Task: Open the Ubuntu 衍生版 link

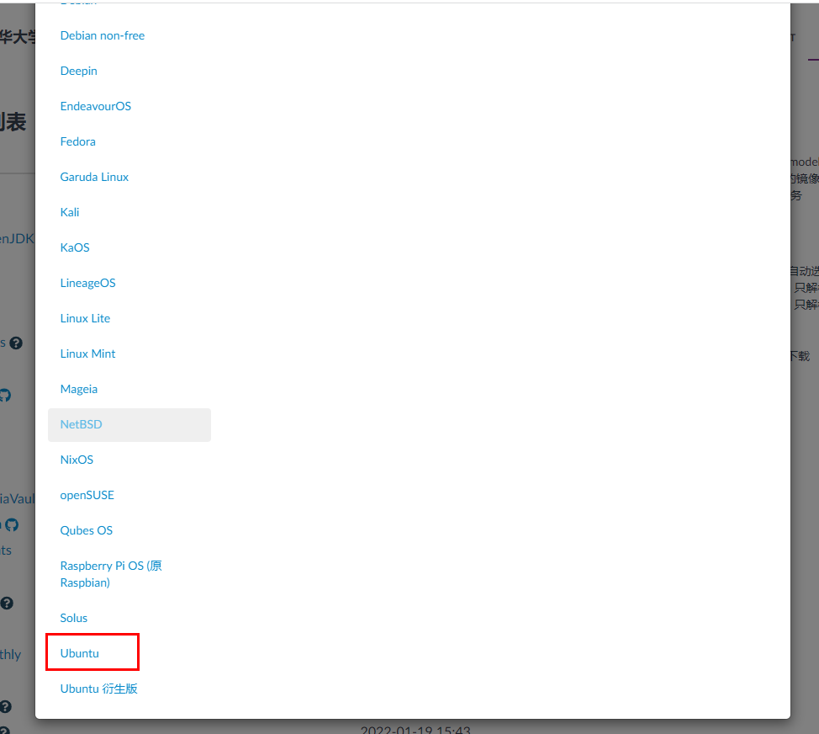Action: pos(98,689)
